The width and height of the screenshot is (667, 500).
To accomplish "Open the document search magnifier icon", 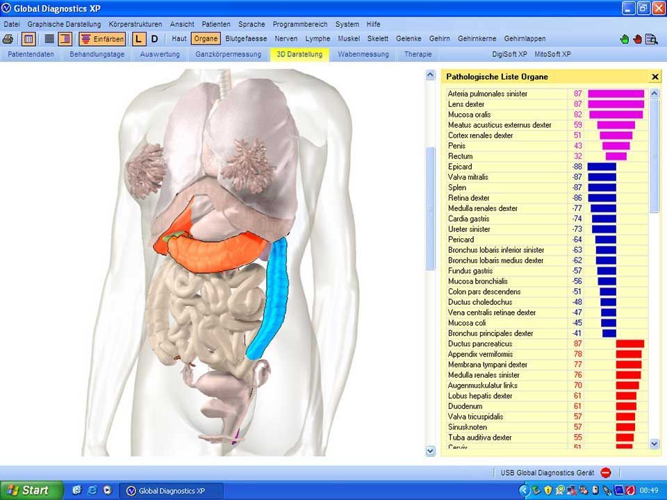I will [651, 39].
